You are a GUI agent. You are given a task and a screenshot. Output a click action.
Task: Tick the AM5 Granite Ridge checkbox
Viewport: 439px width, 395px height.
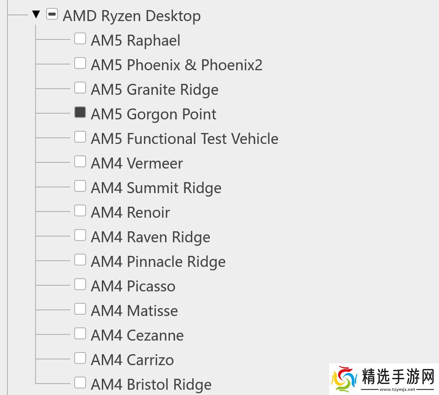pyautogui.click(x=80, y=88)
